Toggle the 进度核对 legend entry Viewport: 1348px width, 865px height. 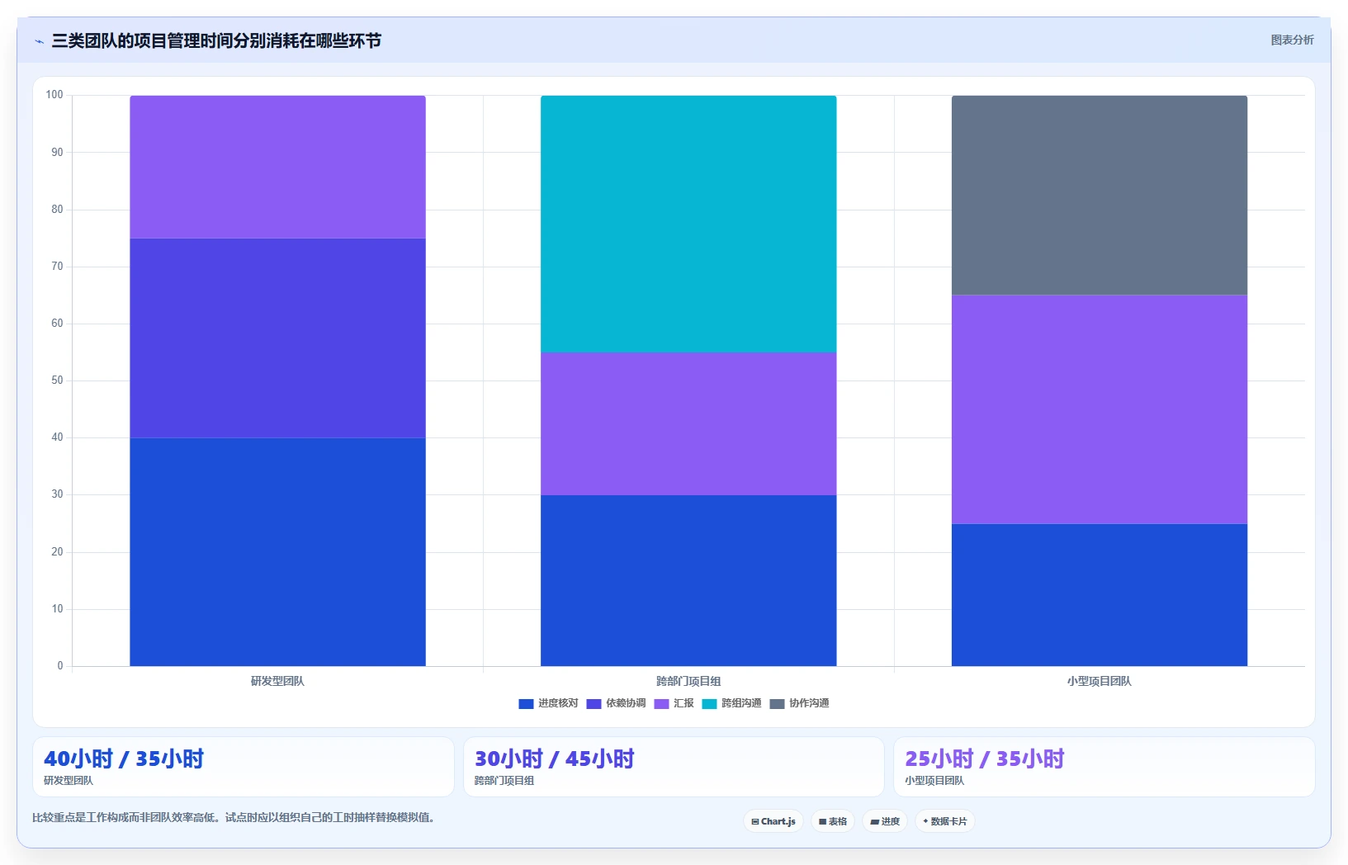[x=548, y=703]
